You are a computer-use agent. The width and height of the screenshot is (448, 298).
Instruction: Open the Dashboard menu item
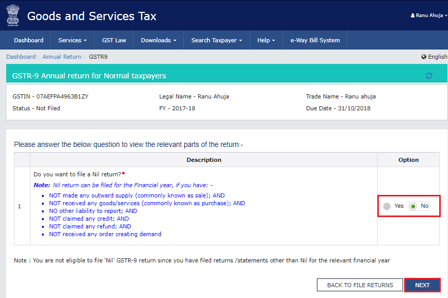[28, 40]
